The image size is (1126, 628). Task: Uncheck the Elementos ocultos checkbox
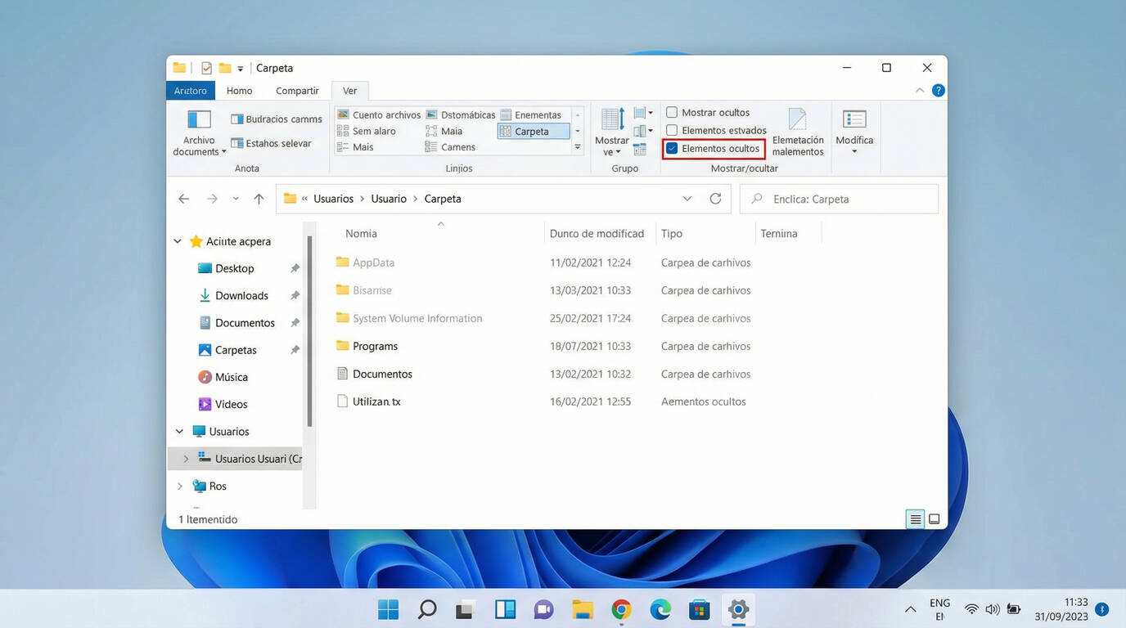(x=672, y=149)
